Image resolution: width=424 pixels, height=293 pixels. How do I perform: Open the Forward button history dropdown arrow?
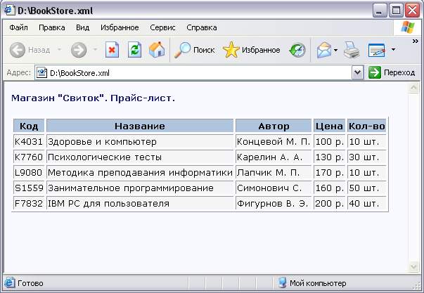95,50
